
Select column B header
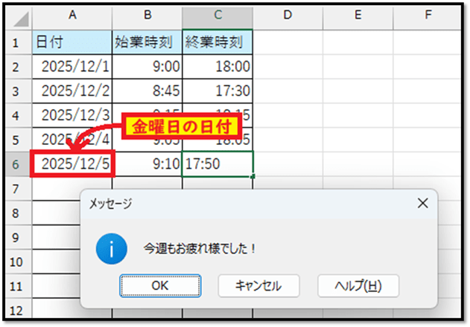(x=147, y=16)
